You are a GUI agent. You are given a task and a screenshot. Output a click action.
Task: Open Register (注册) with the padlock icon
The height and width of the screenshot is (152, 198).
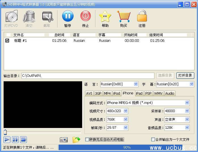[142, 17]
